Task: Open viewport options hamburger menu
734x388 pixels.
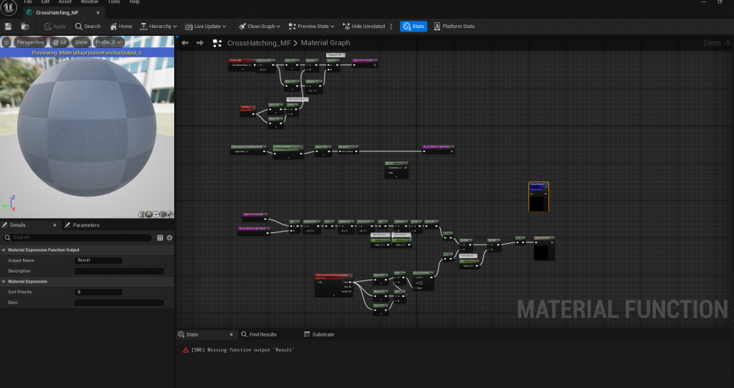Action: point(6,42)
